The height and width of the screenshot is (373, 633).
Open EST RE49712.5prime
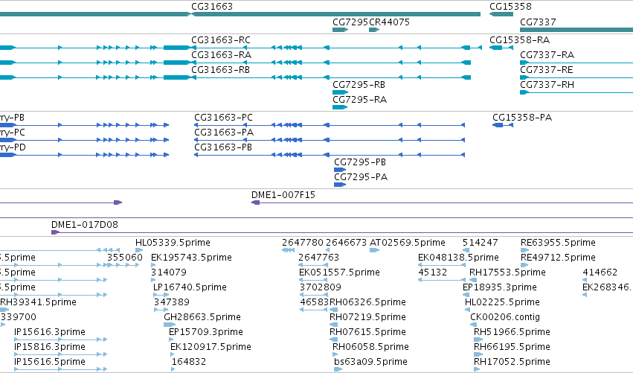[559, 258]
